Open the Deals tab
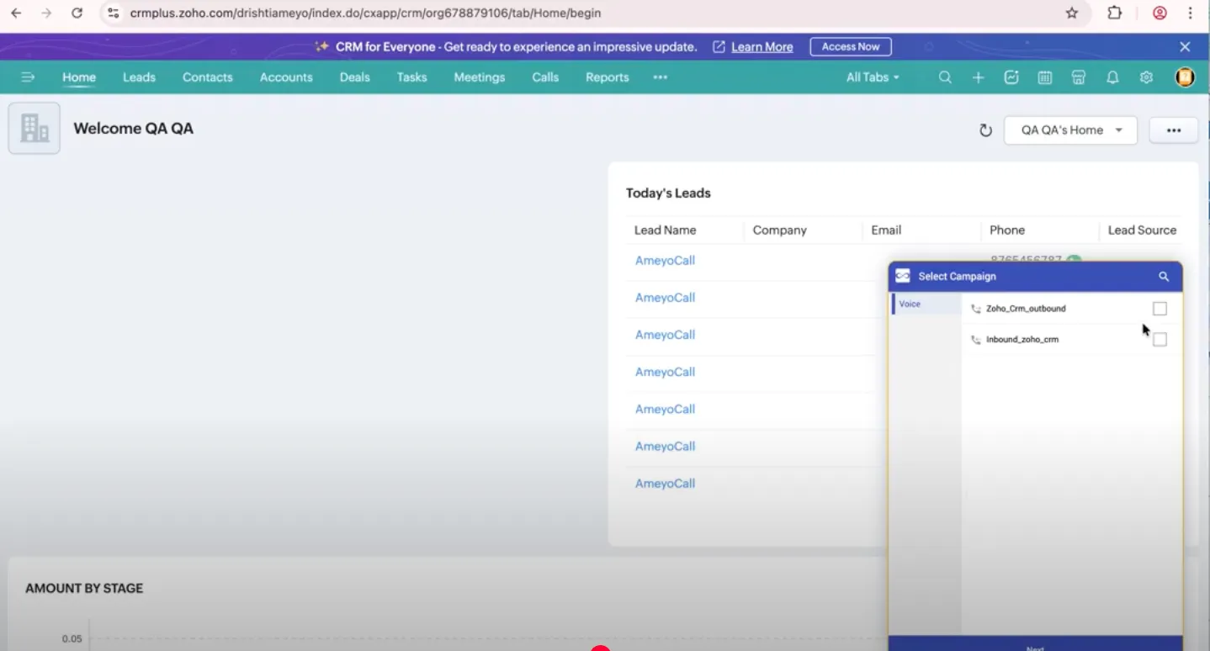This screenshot has width=1210, height=651. click(x=354, y=77)
